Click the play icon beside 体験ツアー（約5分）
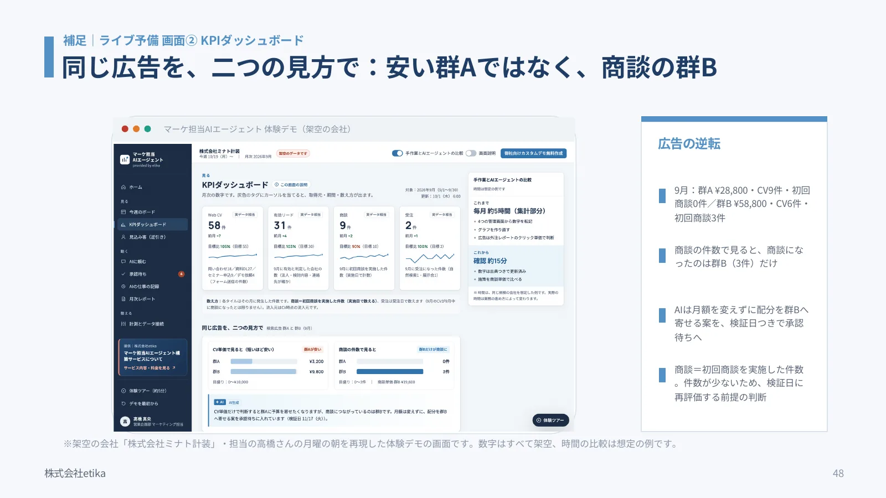The image size is (886, 498). (123, 391)
